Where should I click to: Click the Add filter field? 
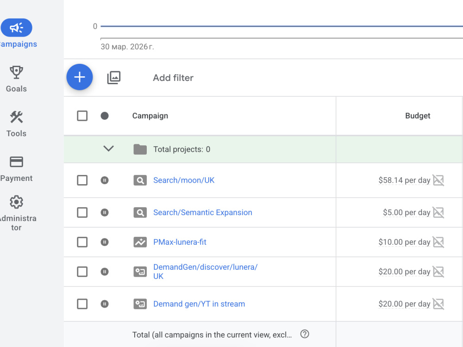click(x=173, y=78)
